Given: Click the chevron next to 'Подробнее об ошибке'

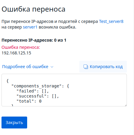Looking at the screenshot, I should 52,67.
